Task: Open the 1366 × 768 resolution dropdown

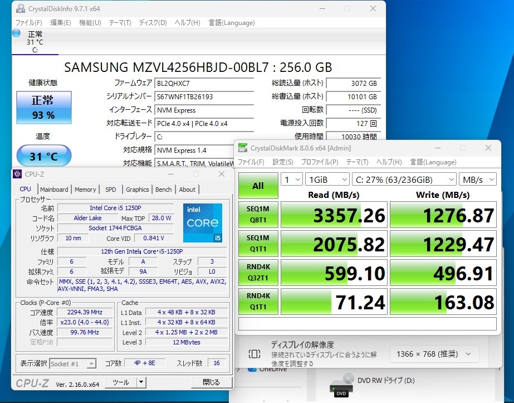Action: pos(434,354)
